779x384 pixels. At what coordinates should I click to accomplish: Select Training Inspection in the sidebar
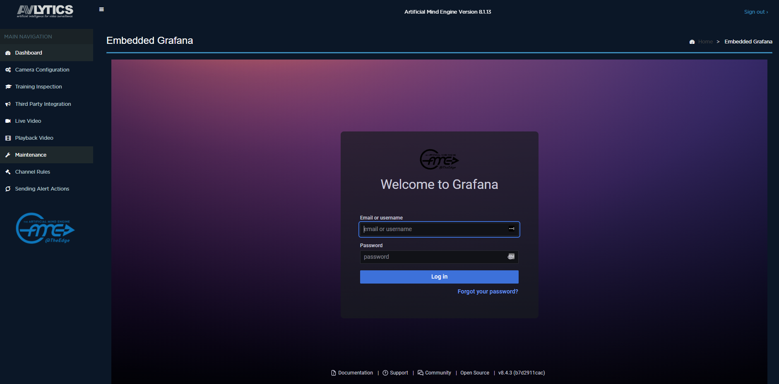[46, 87]
